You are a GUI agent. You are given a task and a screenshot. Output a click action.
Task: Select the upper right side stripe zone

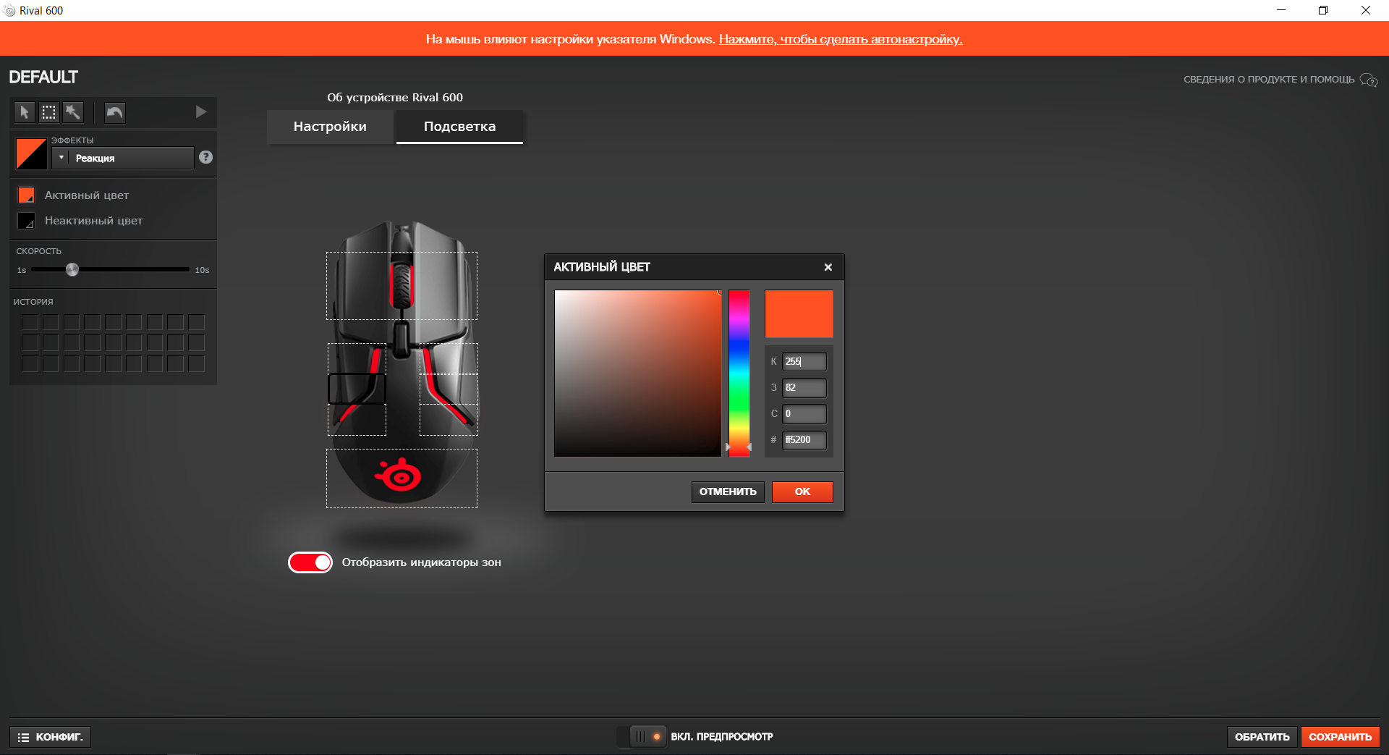point(449,358)
